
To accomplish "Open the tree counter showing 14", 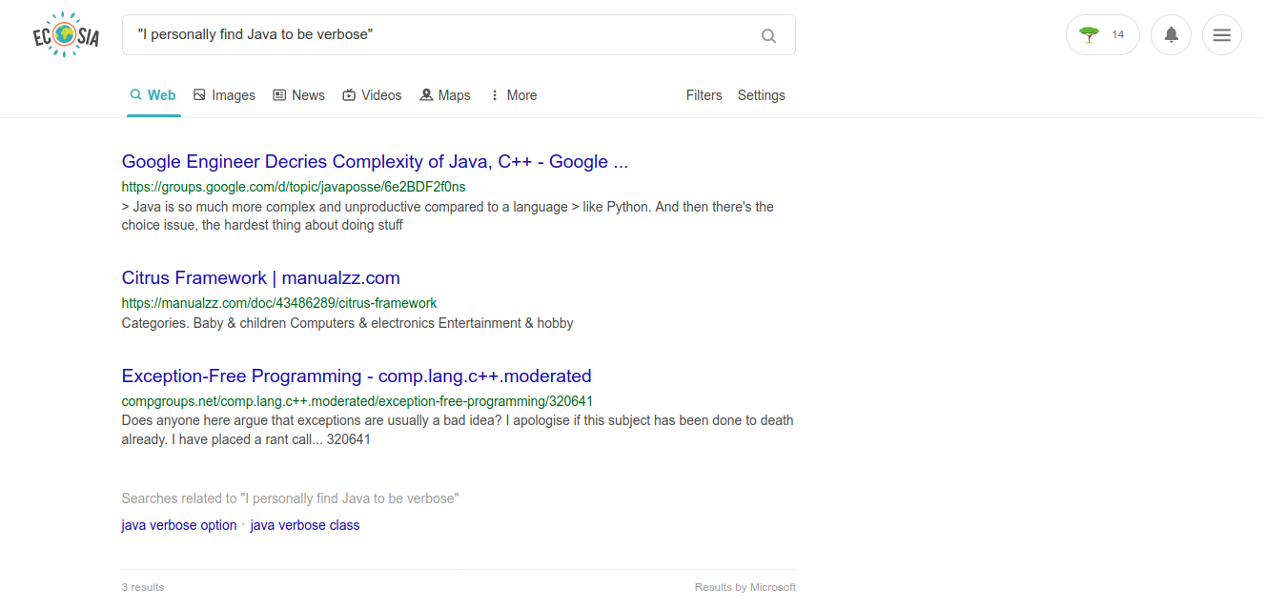I will pyautogui.click(x=1102, y=35).
